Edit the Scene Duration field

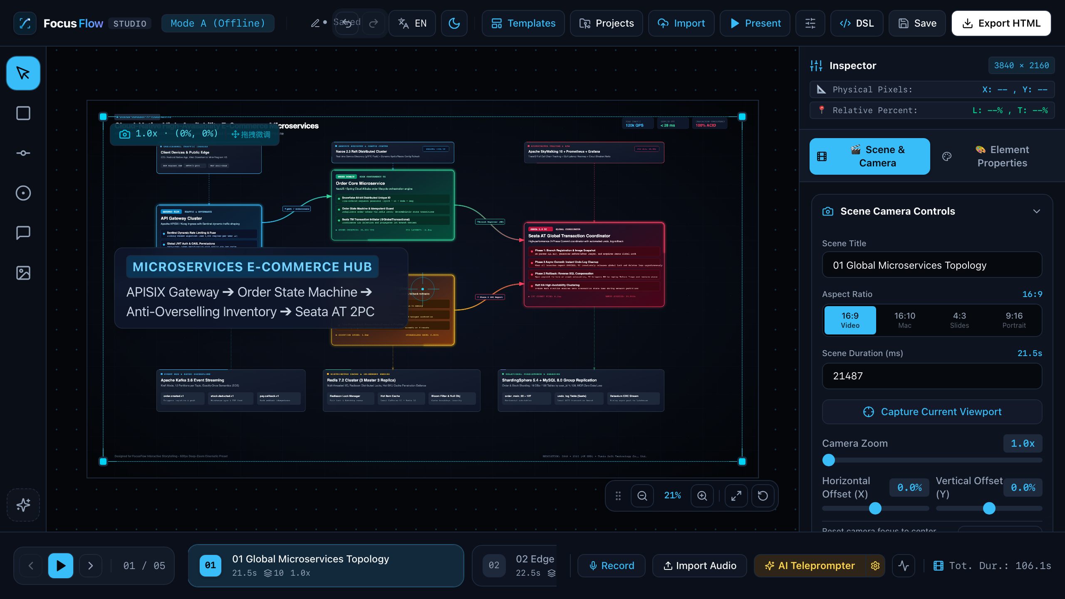(932, 376)
